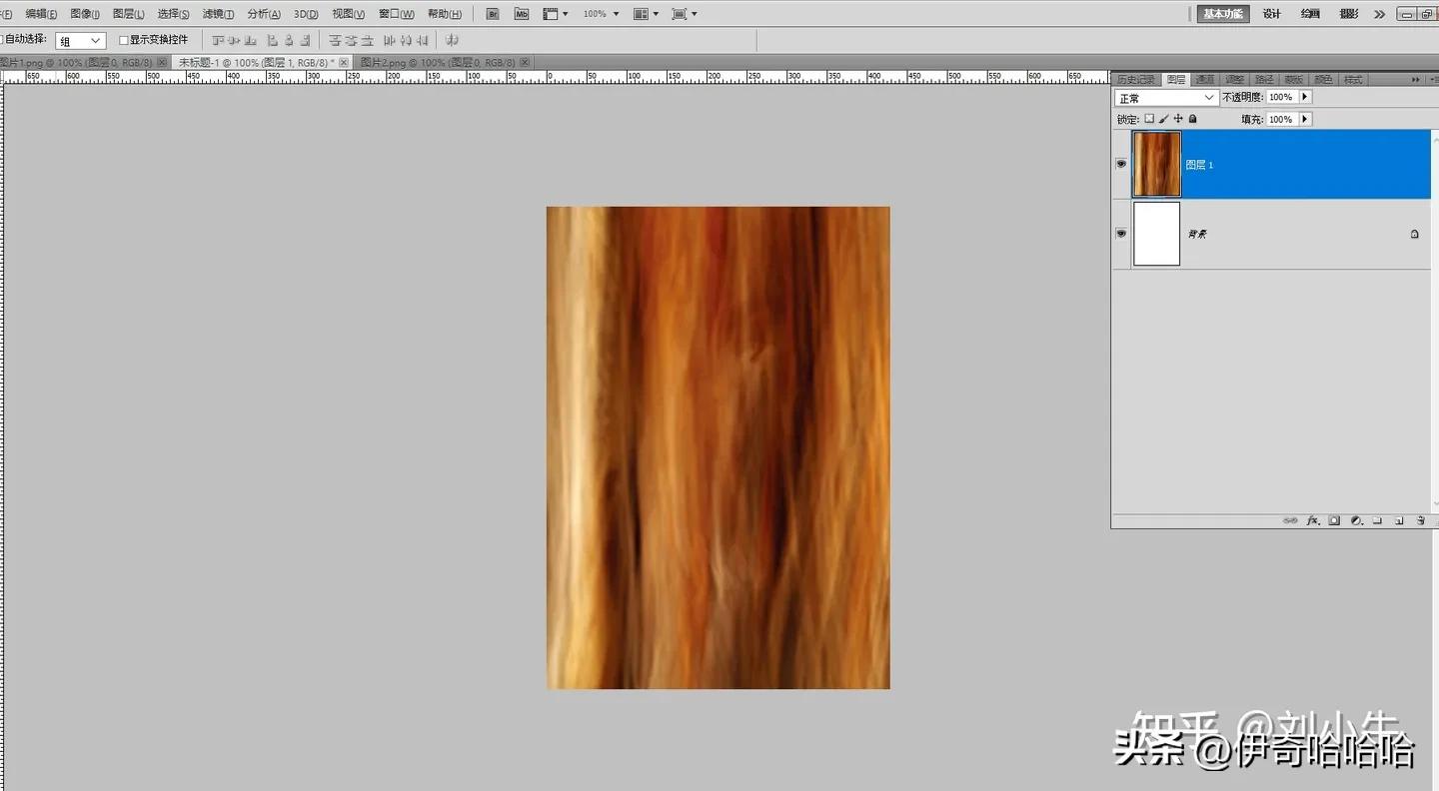Switch to the 设计 workspace

1271,14
